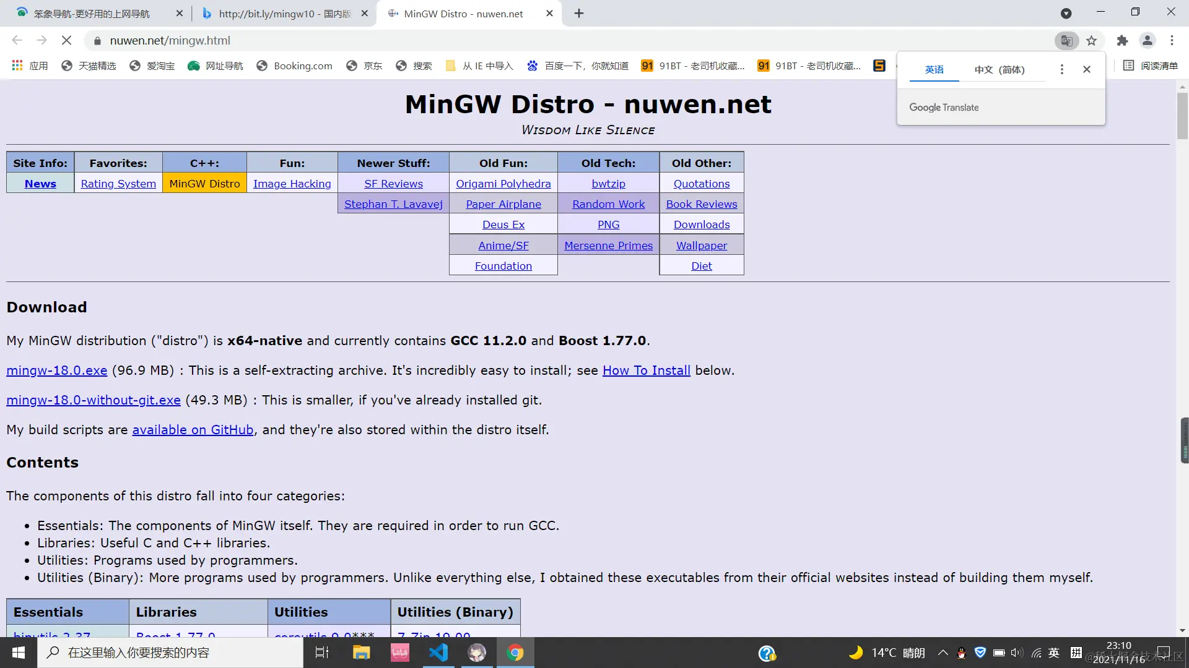Bookmark this page with the star icon

[1092, 40]
